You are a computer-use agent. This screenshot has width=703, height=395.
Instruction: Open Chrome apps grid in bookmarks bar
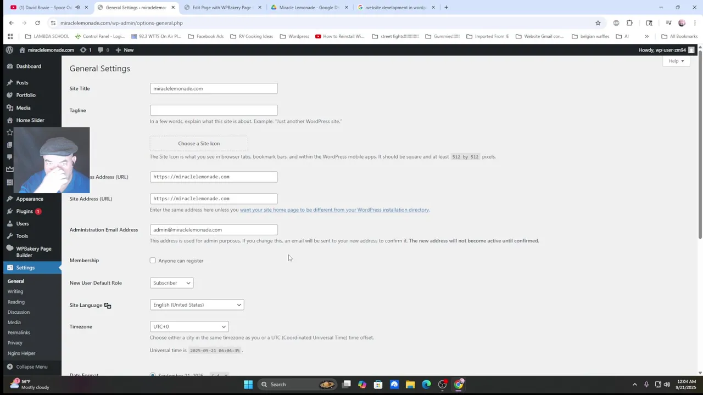[10, 36]
